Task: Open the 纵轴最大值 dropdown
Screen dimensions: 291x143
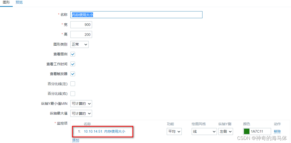Action: tap(81, 113)
